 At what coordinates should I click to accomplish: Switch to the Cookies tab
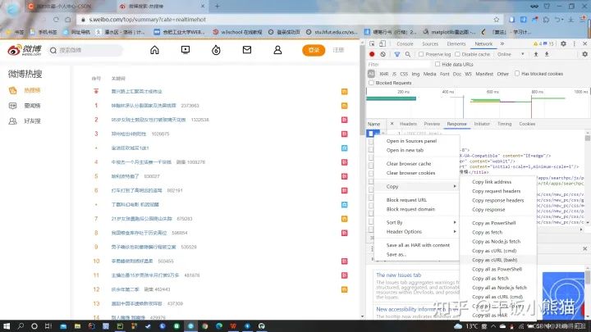click(527, 124)
